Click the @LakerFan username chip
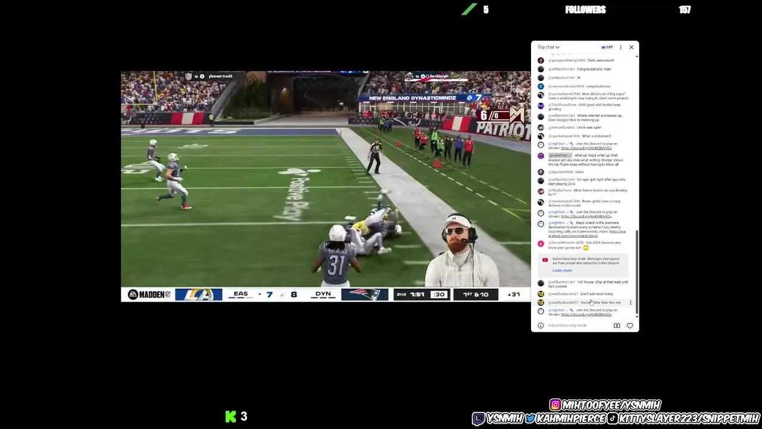The height and width of the screenshot is (429, 762). pos(560,156)
